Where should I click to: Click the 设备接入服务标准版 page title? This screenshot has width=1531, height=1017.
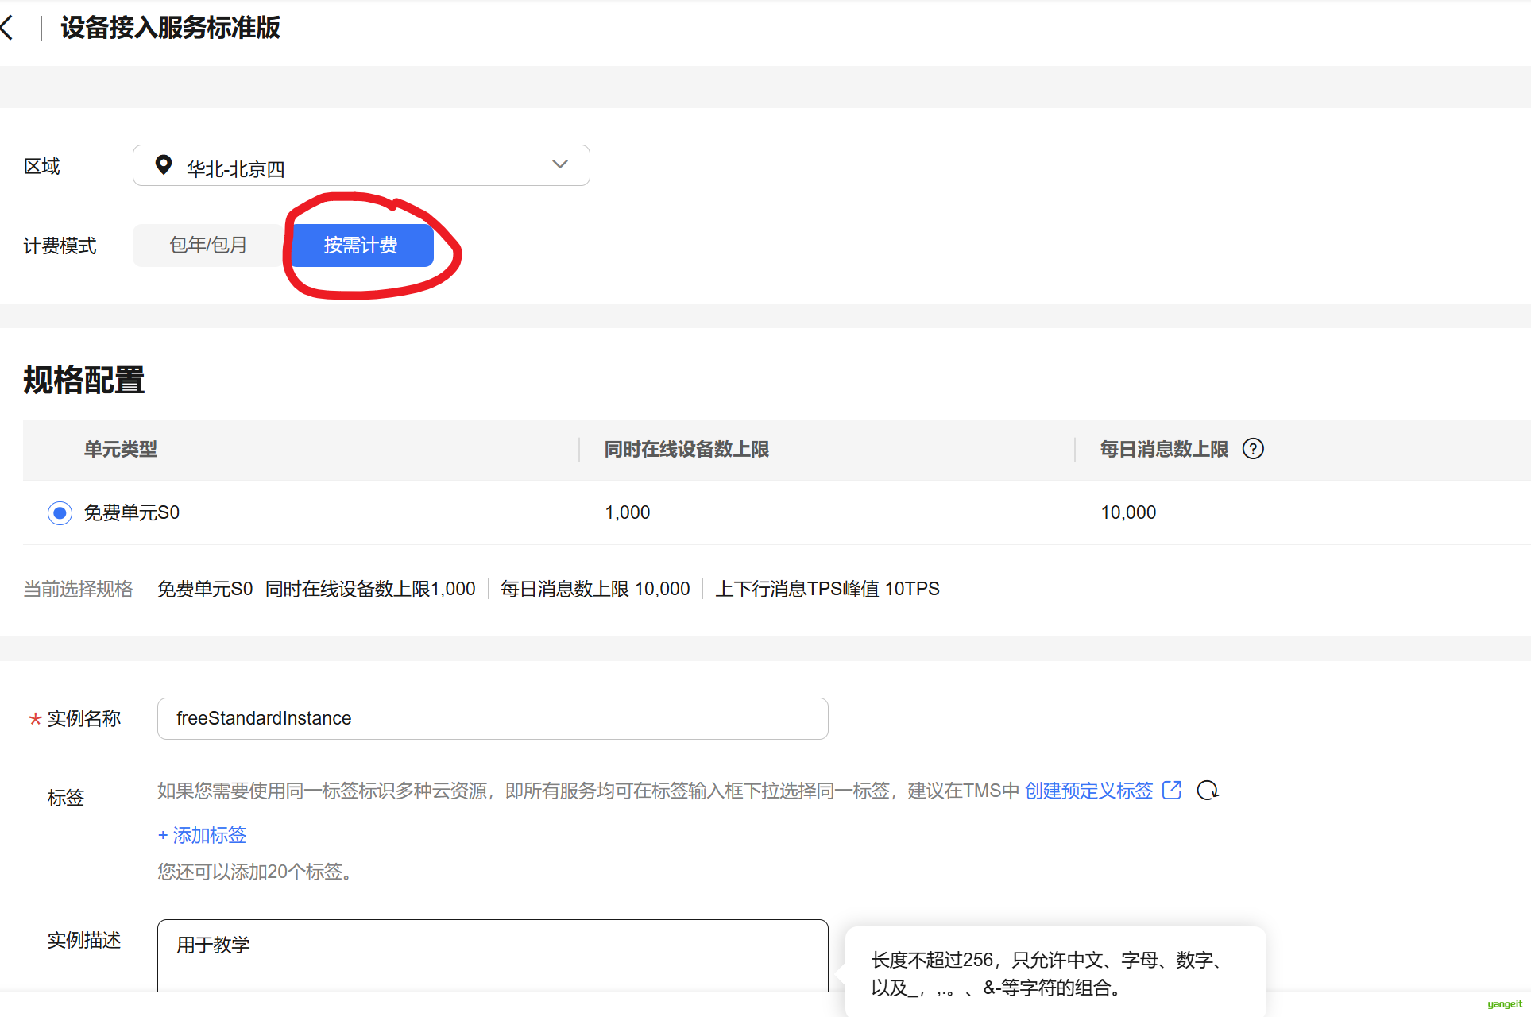(x=170, y=28)
